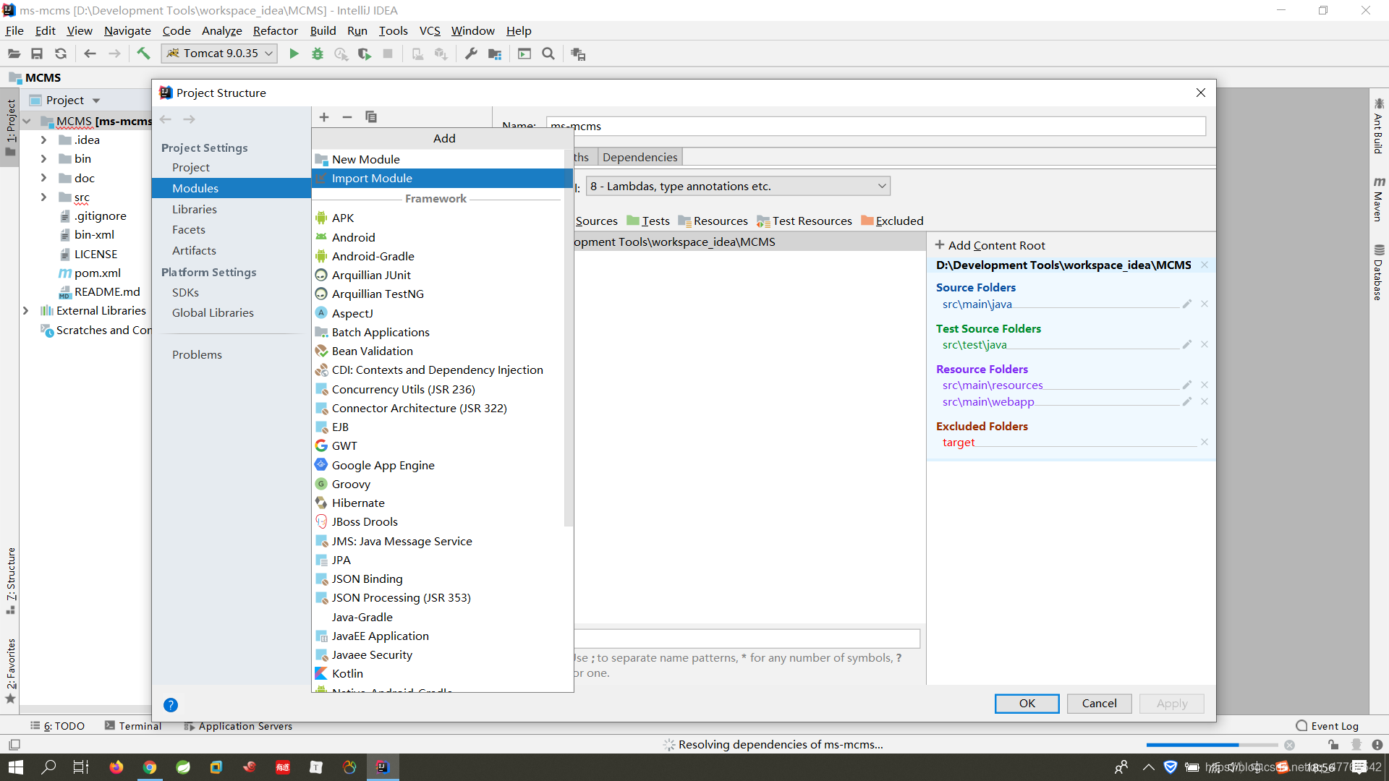Image resolution: width=1389 pixels, height=781 pixels.
Task: Open the Project Structure toolbar icon
Action: click(495, 54)
